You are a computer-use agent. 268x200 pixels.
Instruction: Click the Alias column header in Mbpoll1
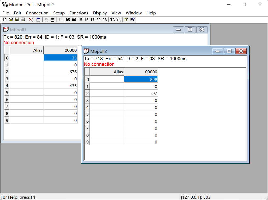[x=26, y=50]
